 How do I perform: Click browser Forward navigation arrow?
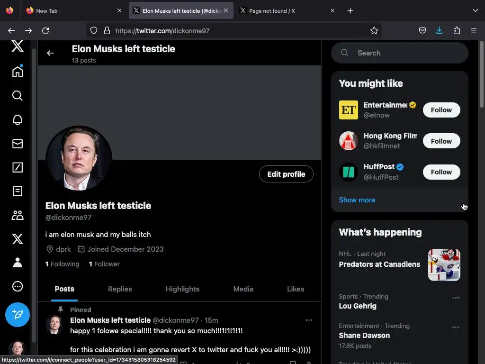(x=28, y=31)
